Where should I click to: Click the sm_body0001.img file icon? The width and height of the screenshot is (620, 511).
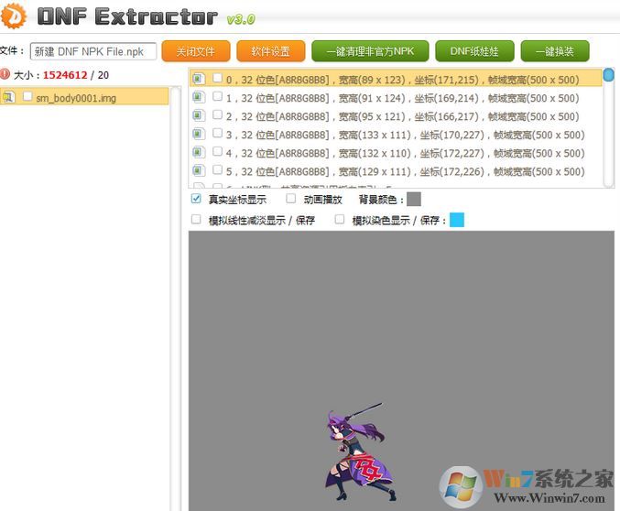[8, 96]
